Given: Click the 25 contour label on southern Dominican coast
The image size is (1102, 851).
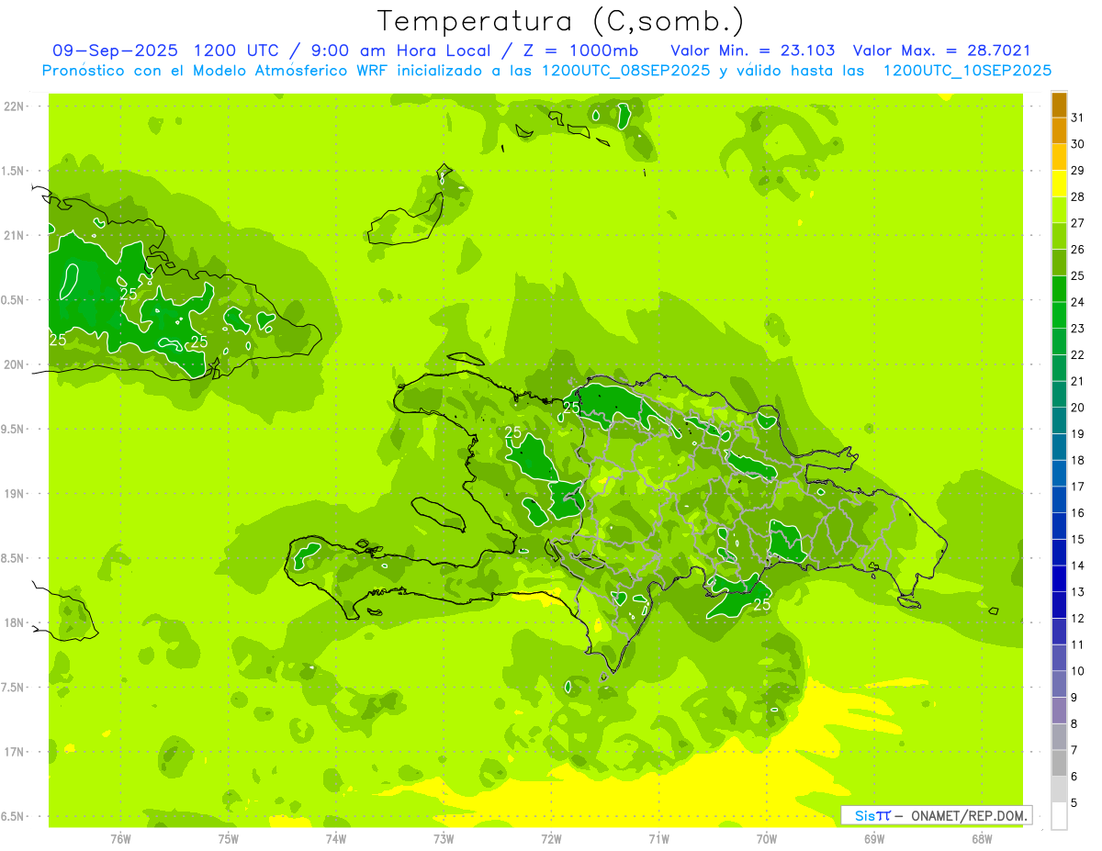Looking at the screenshot, I should tap(761, 605).
